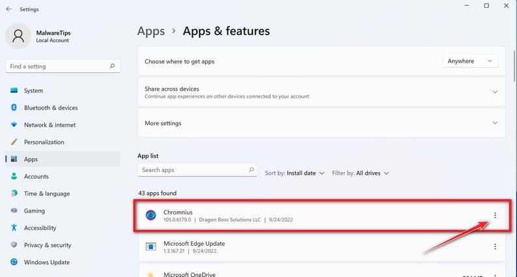Expand the More settings section
The width and height of the screenshot is (517, 277).
[495, 123]
